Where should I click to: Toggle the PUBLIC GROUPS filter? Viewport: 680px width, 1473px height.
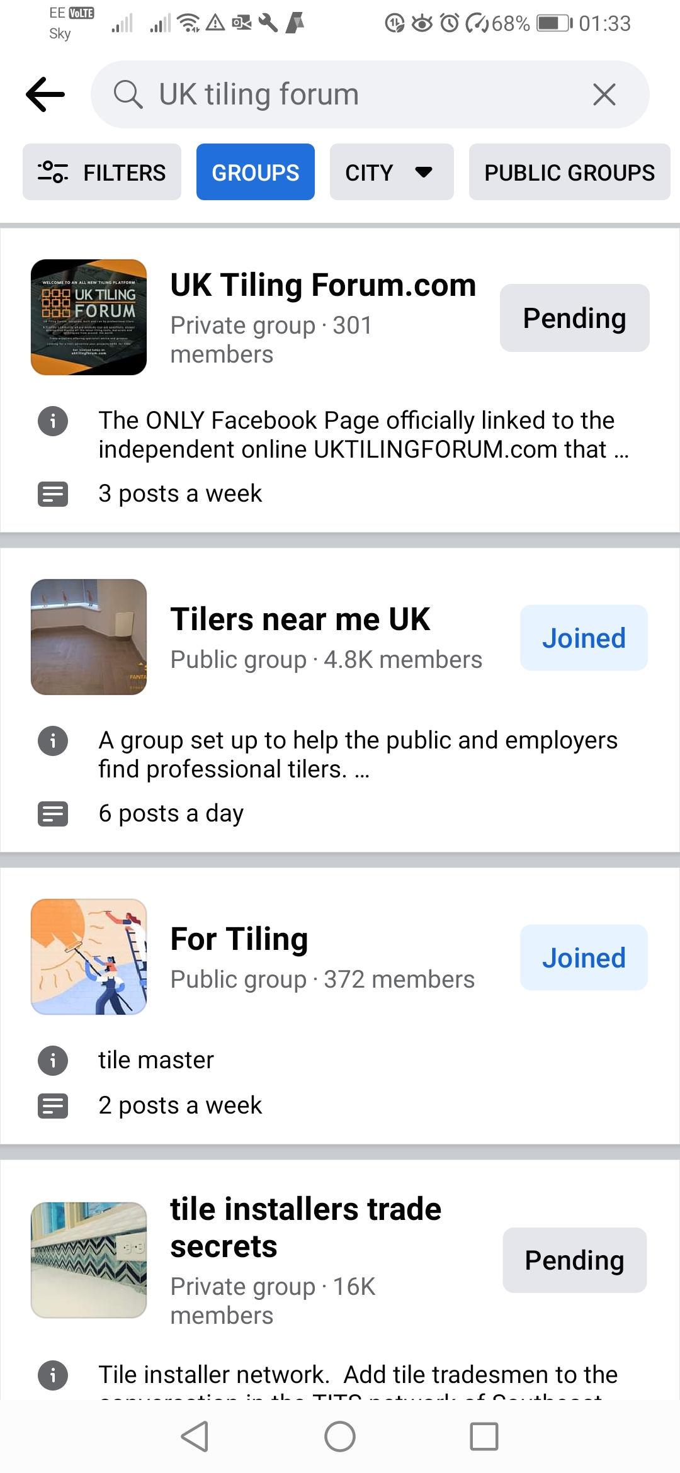point(569,172)
